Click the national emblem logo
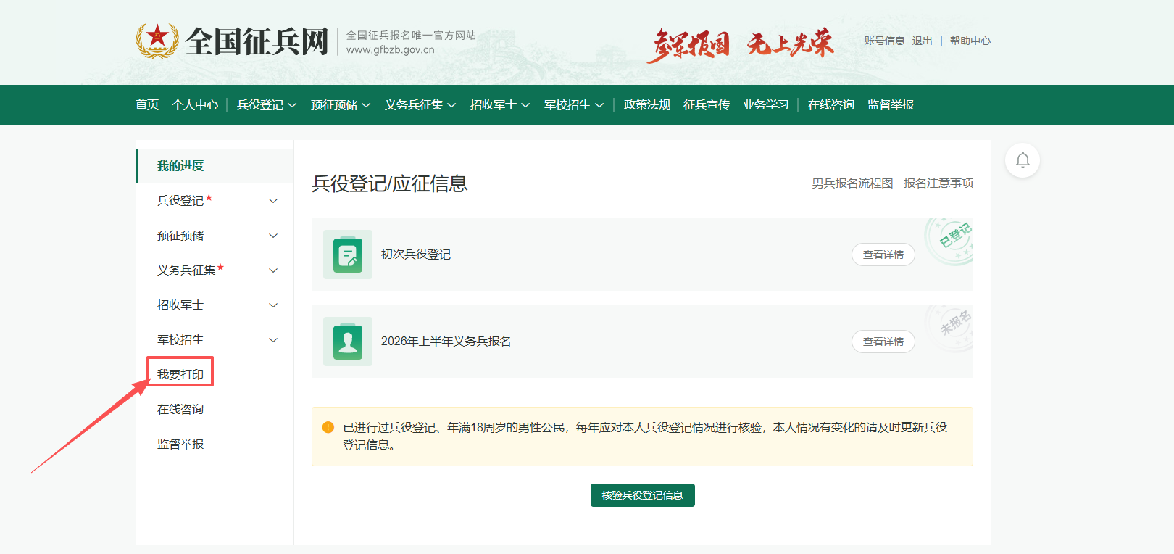This screenshot has width=1174, height=554. (x=157, y=41)
